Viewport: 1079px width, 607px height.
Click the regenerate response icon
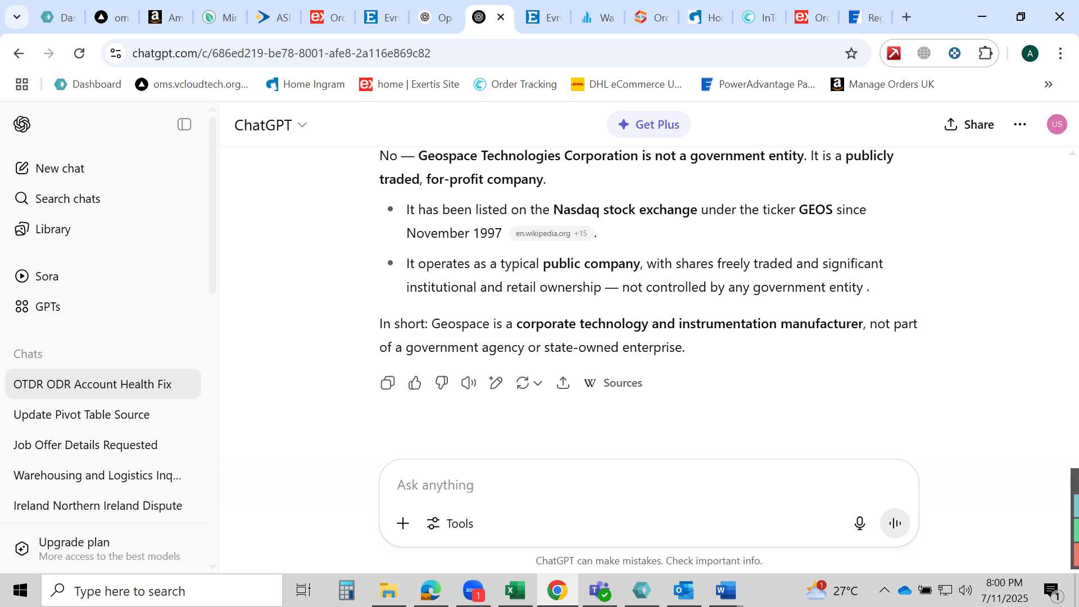coord(523,383)
